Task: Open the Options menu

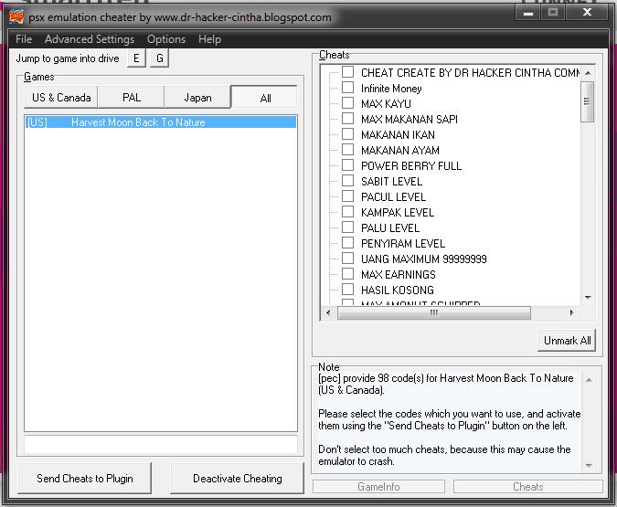Action: coord(166,39)
